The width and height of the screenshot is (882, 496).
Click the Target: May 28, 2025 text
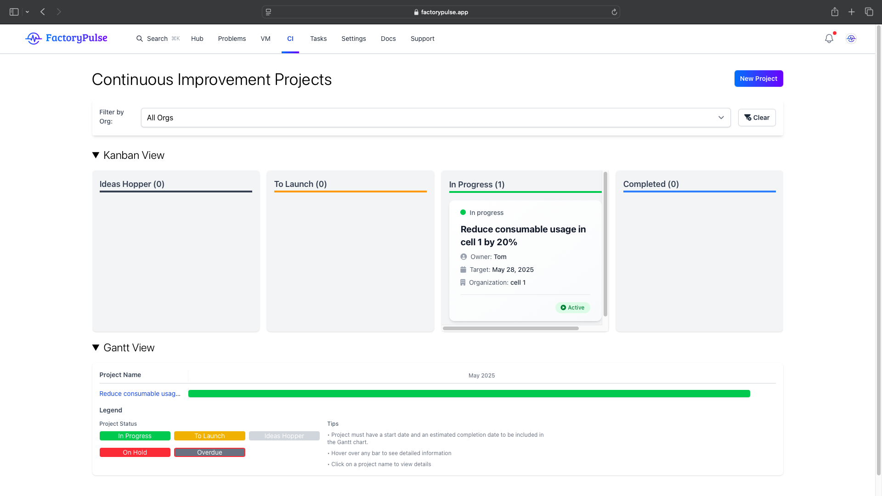coord(502,270)
